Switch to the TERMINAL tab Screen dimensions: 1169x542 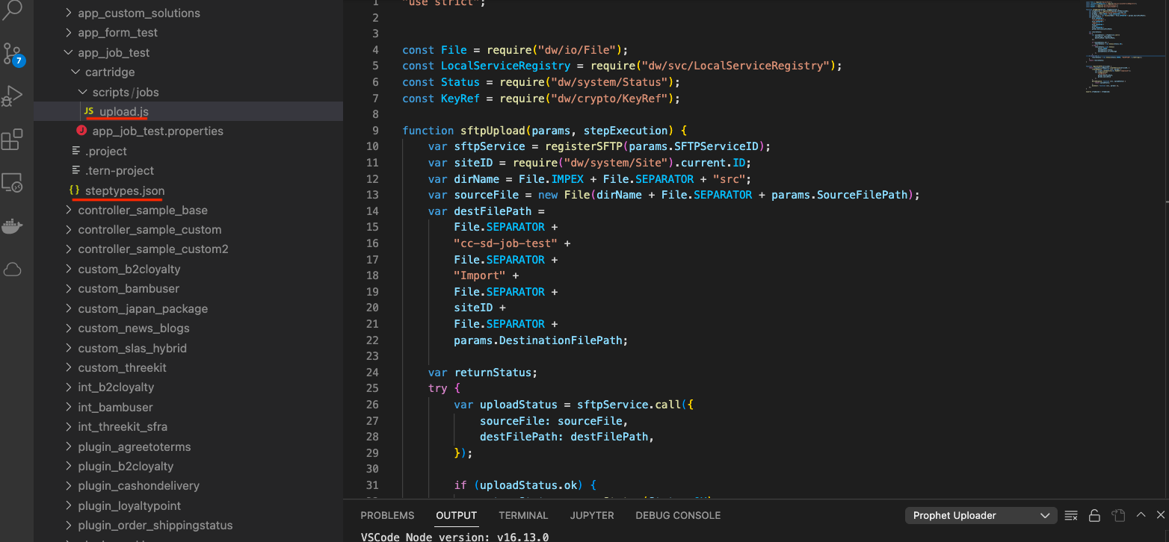(x=523, y=515)
